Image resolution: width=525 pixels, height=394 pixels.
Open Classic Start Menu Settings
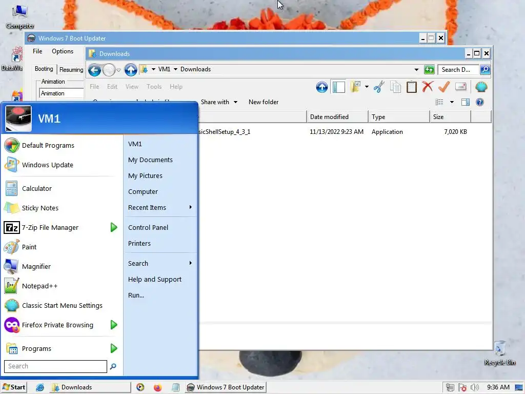[x=62, y=306]
